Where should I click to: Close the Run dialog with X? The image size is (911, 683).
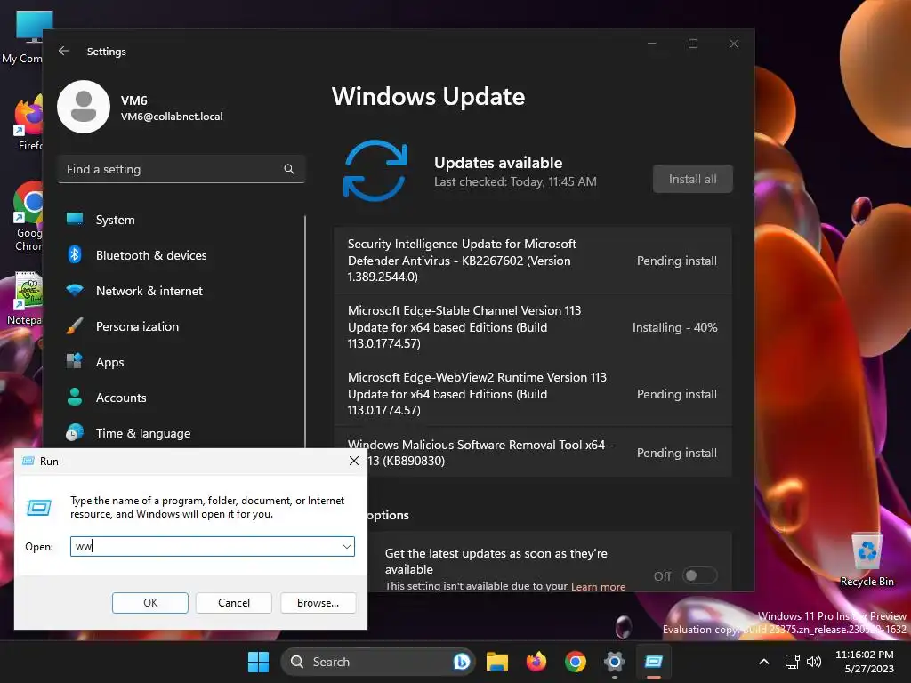(354, 462)
